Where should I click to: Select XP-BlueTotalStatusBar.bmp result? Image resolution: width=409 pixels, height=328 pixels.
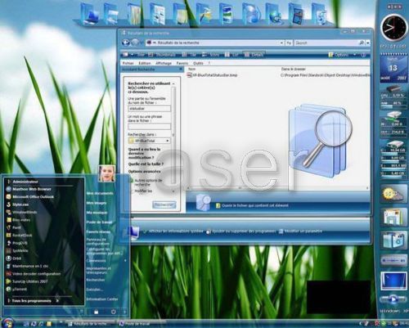[212, 74]
